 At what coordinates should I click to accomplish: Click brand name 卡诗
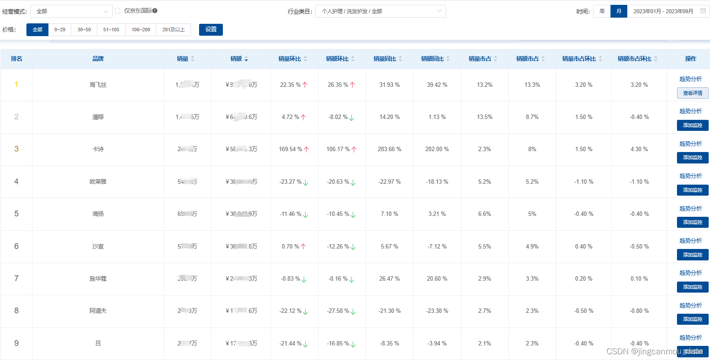click(x=98, y=149)
